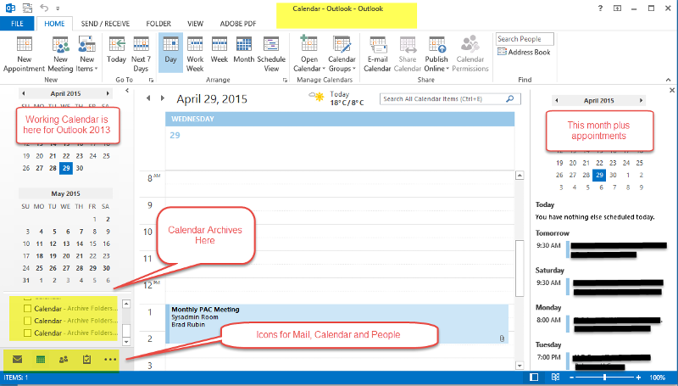The image size is (678, 386).
Task: Switch to Month view
Action: pyautogui.click(x=244, y=50)
